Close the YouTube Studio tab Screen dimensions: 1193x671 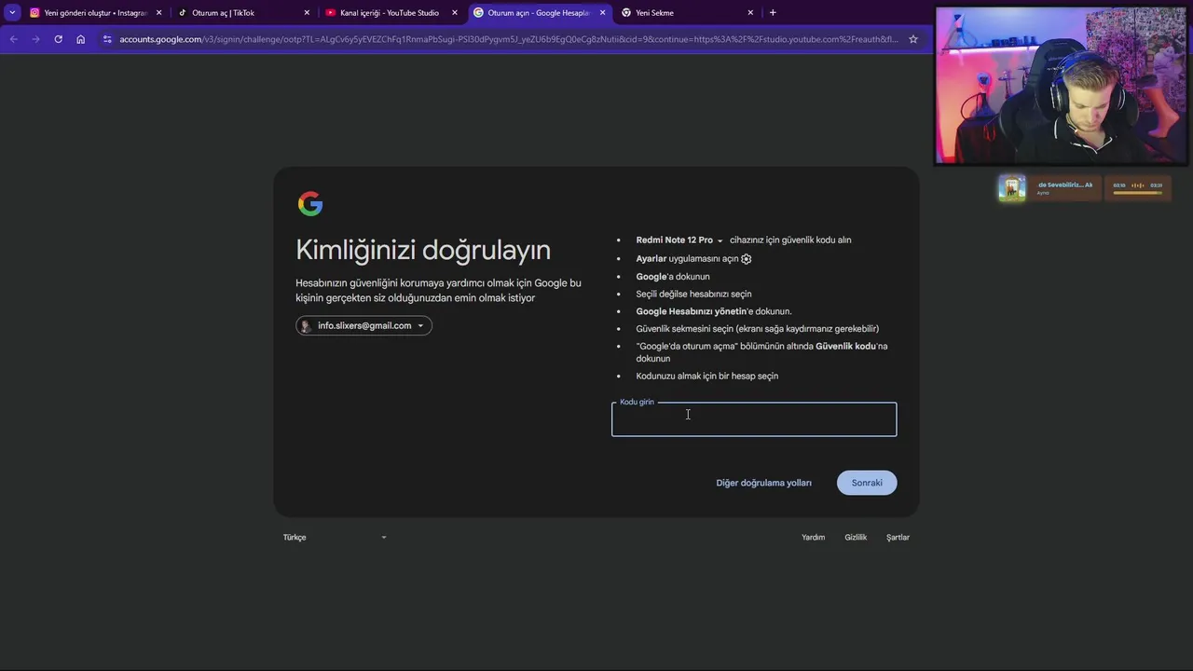[455, 13]
